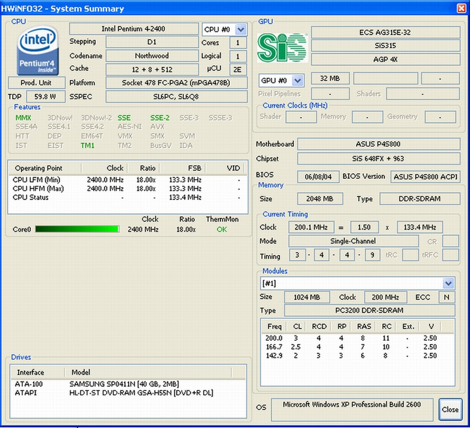Click the SiS315 GPU chip field
Viewport: 470px width, 428px height.
(386, 45)
